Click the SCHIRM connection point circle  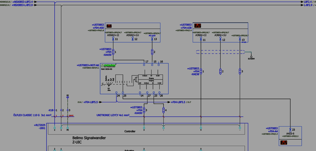tap(251, 57)
